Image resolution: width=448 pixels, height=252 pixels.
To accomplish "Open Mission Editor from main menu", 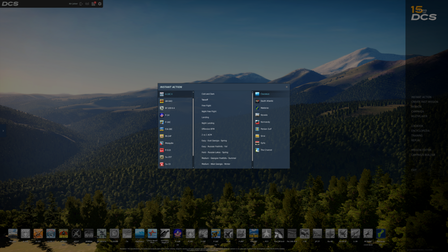I will click(x=421, y=150).
